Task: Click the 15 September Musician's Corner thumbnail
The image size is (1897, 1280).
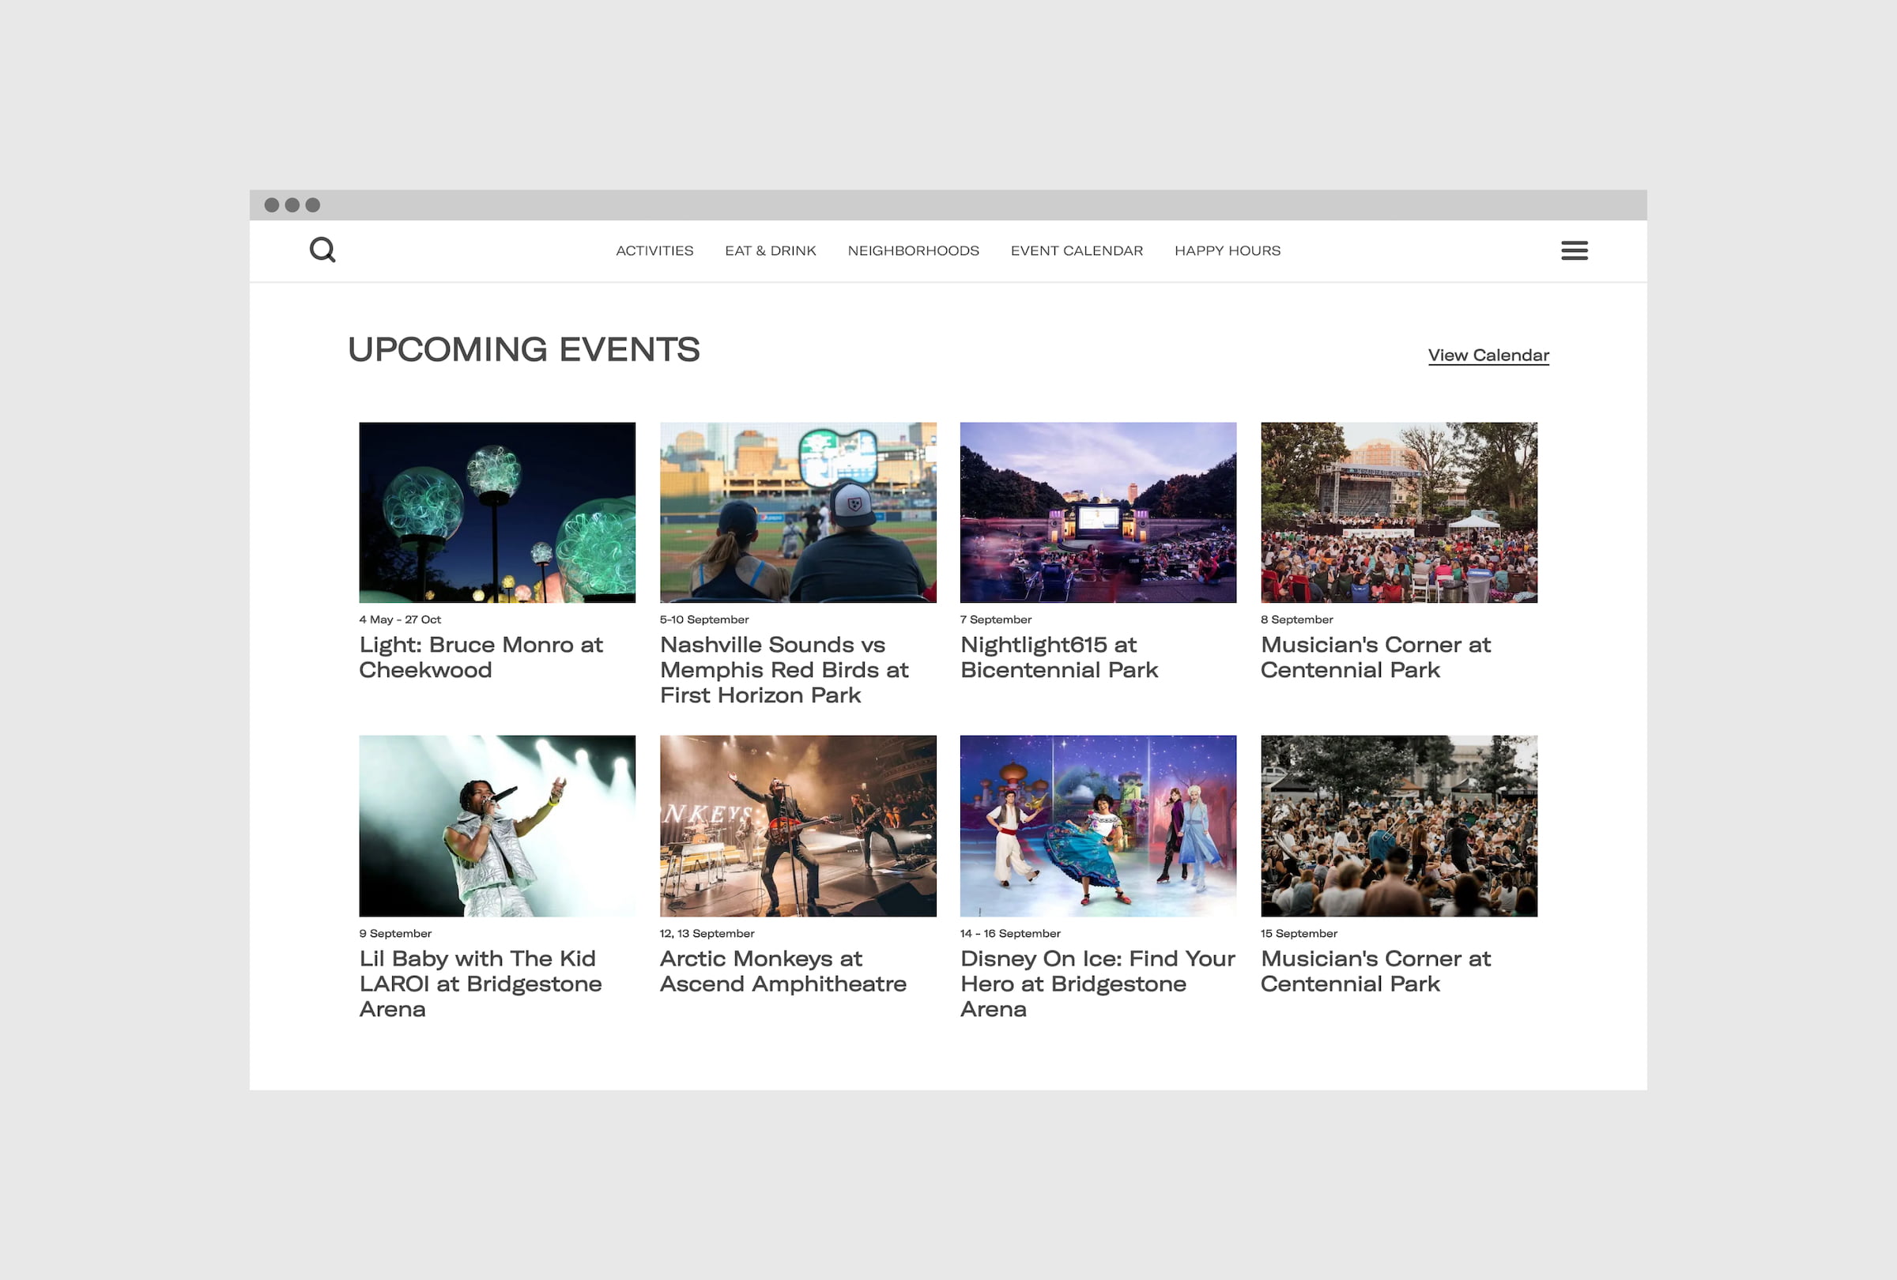Action: point(1397,826)
